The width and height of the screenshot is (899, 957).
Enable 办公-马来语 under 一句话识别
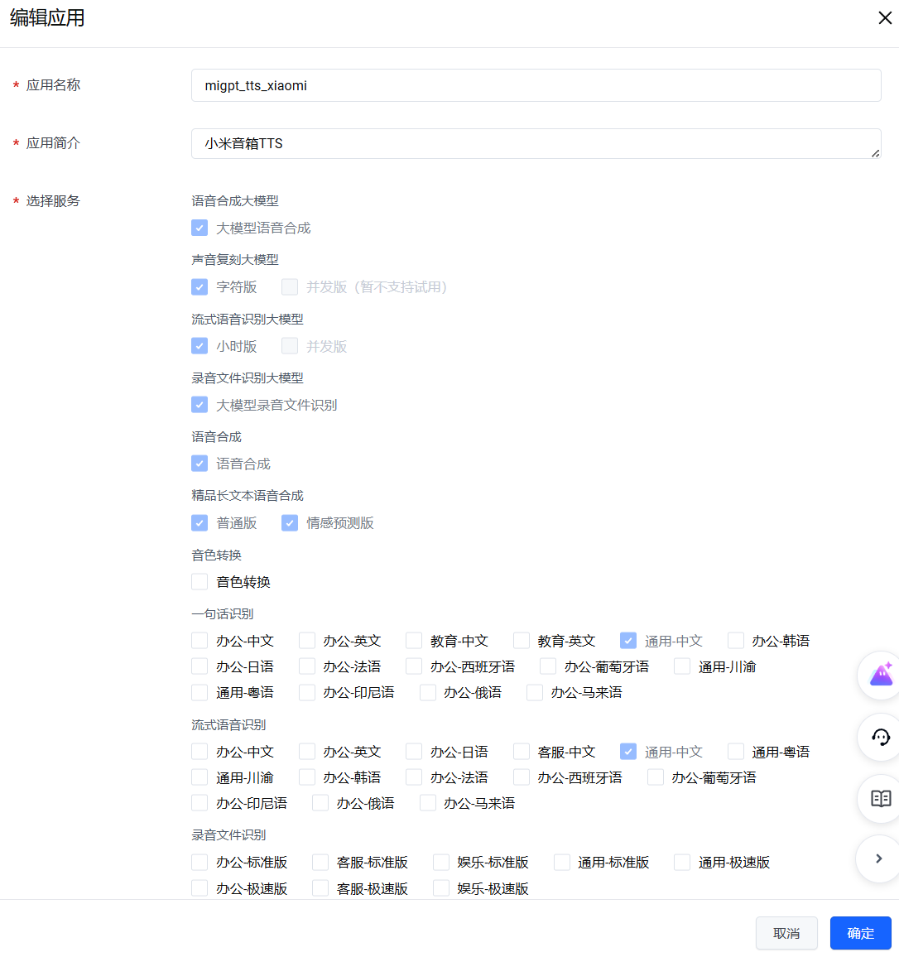535,692
